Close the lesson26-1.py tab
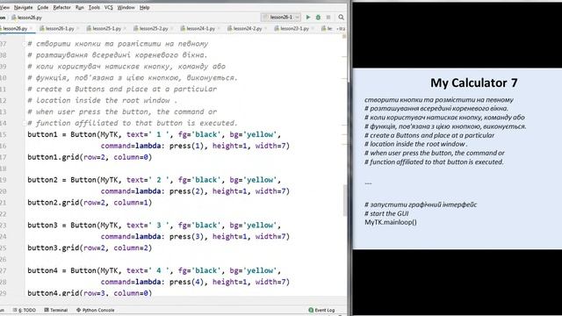 (78, 28)
